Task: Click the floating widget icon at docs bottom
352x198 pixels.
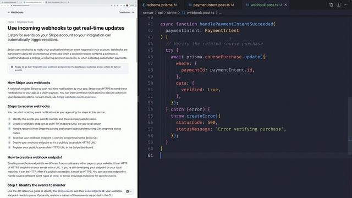Action: pos(128,191)
